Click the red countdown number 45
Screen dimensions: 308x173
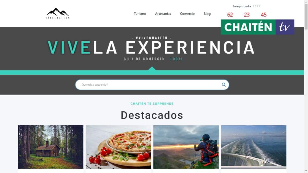(x=264, y=15)
